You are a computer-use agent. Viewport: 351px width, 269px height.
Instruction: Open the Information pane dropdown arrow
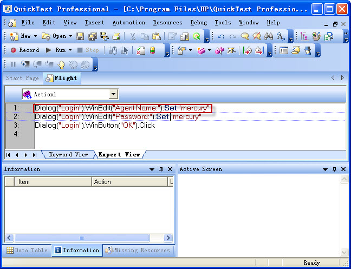(x=152, y=169)
